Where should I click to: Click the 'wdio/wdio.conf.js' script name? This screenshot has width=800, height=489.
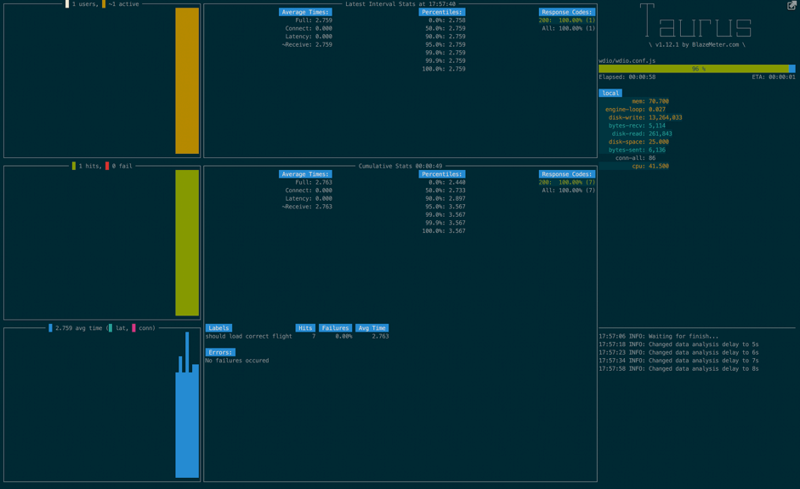pos(627,60)
